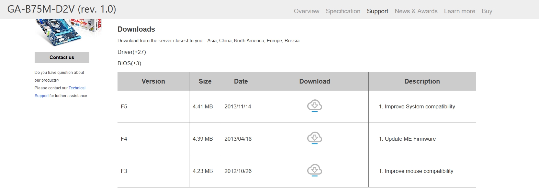Viewport: 539px width, 190px height.
Task: Open the Learn more tab
Action: (459, 11)
